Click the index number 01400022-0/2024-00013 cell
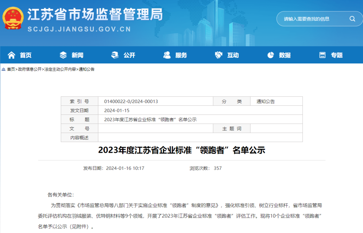 coord(131,101)
